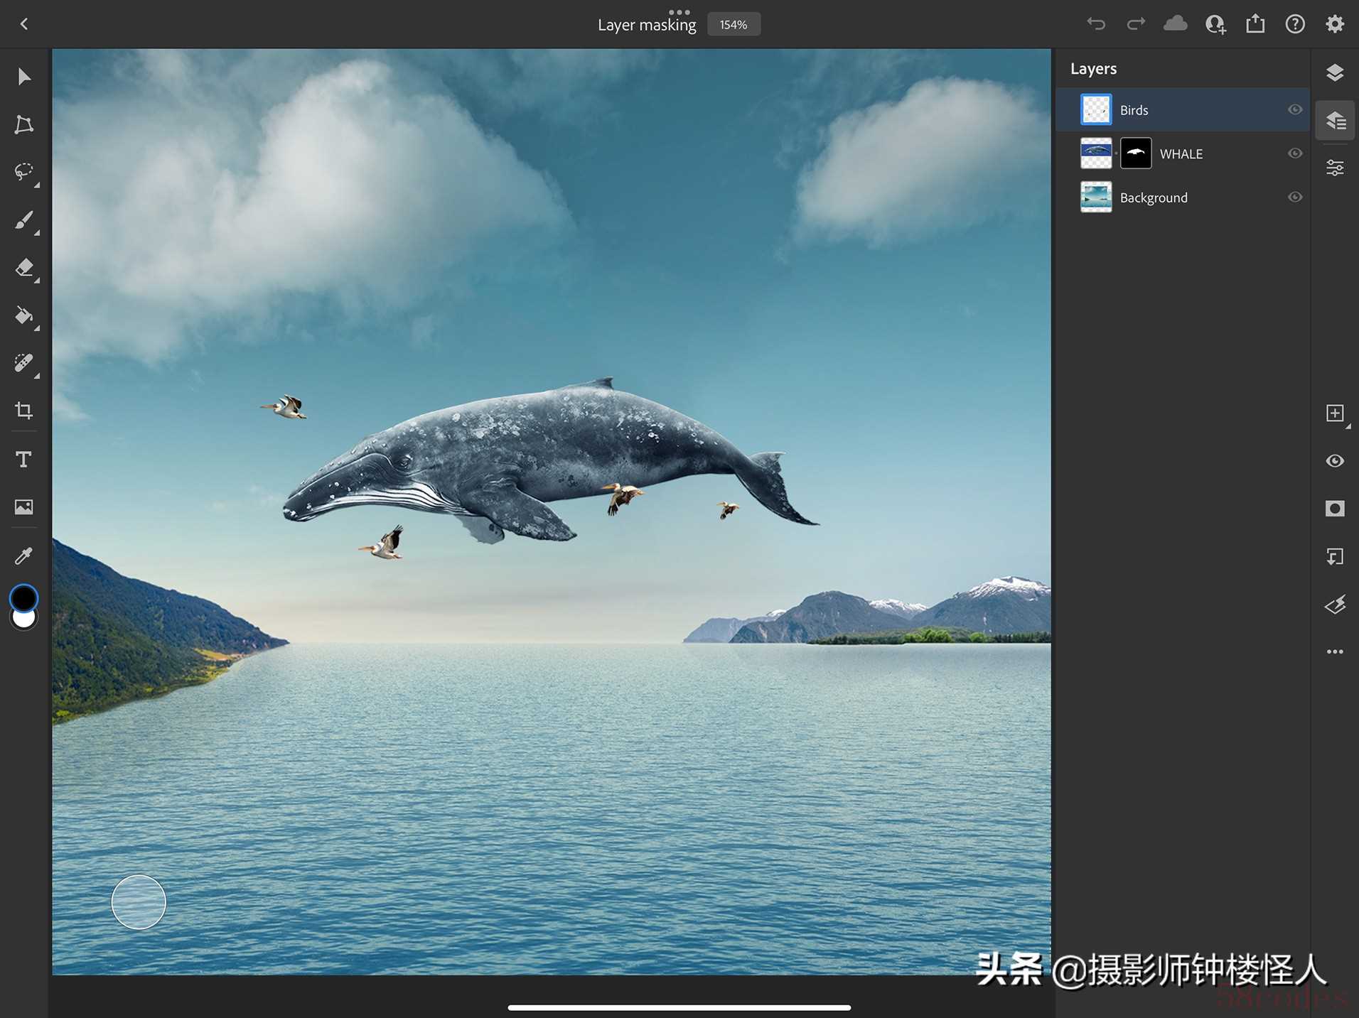Open the layer properties panel
Screen dimensions: 1359x1018
pyautogui.click(x=1334, y=168)
